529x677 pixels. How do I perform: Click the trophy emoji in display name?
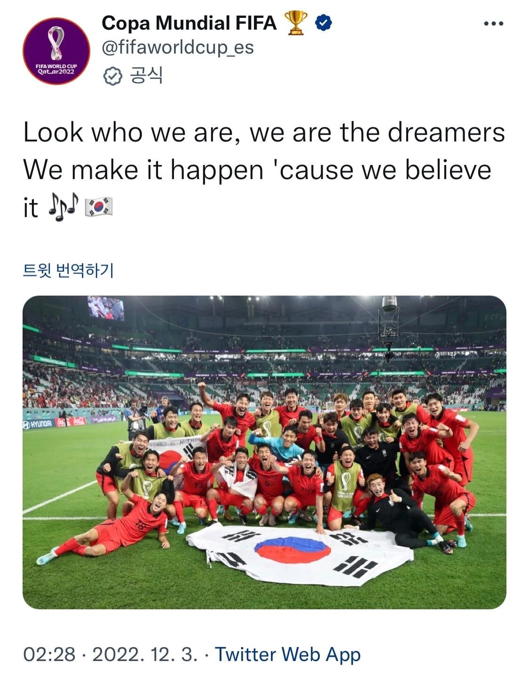click(x=296, y=23)
